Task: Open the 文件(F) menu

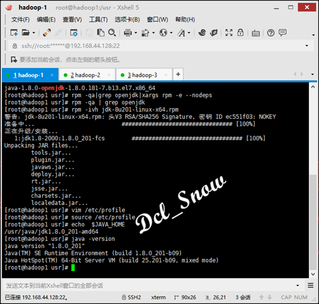Action: [x=20, y=20]
